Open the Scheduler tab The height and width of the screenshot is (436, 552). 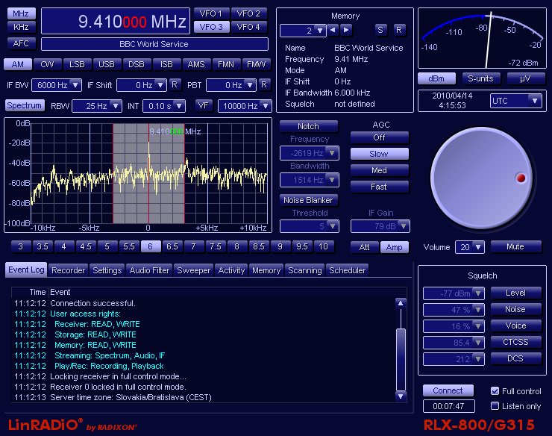(347, 270)
